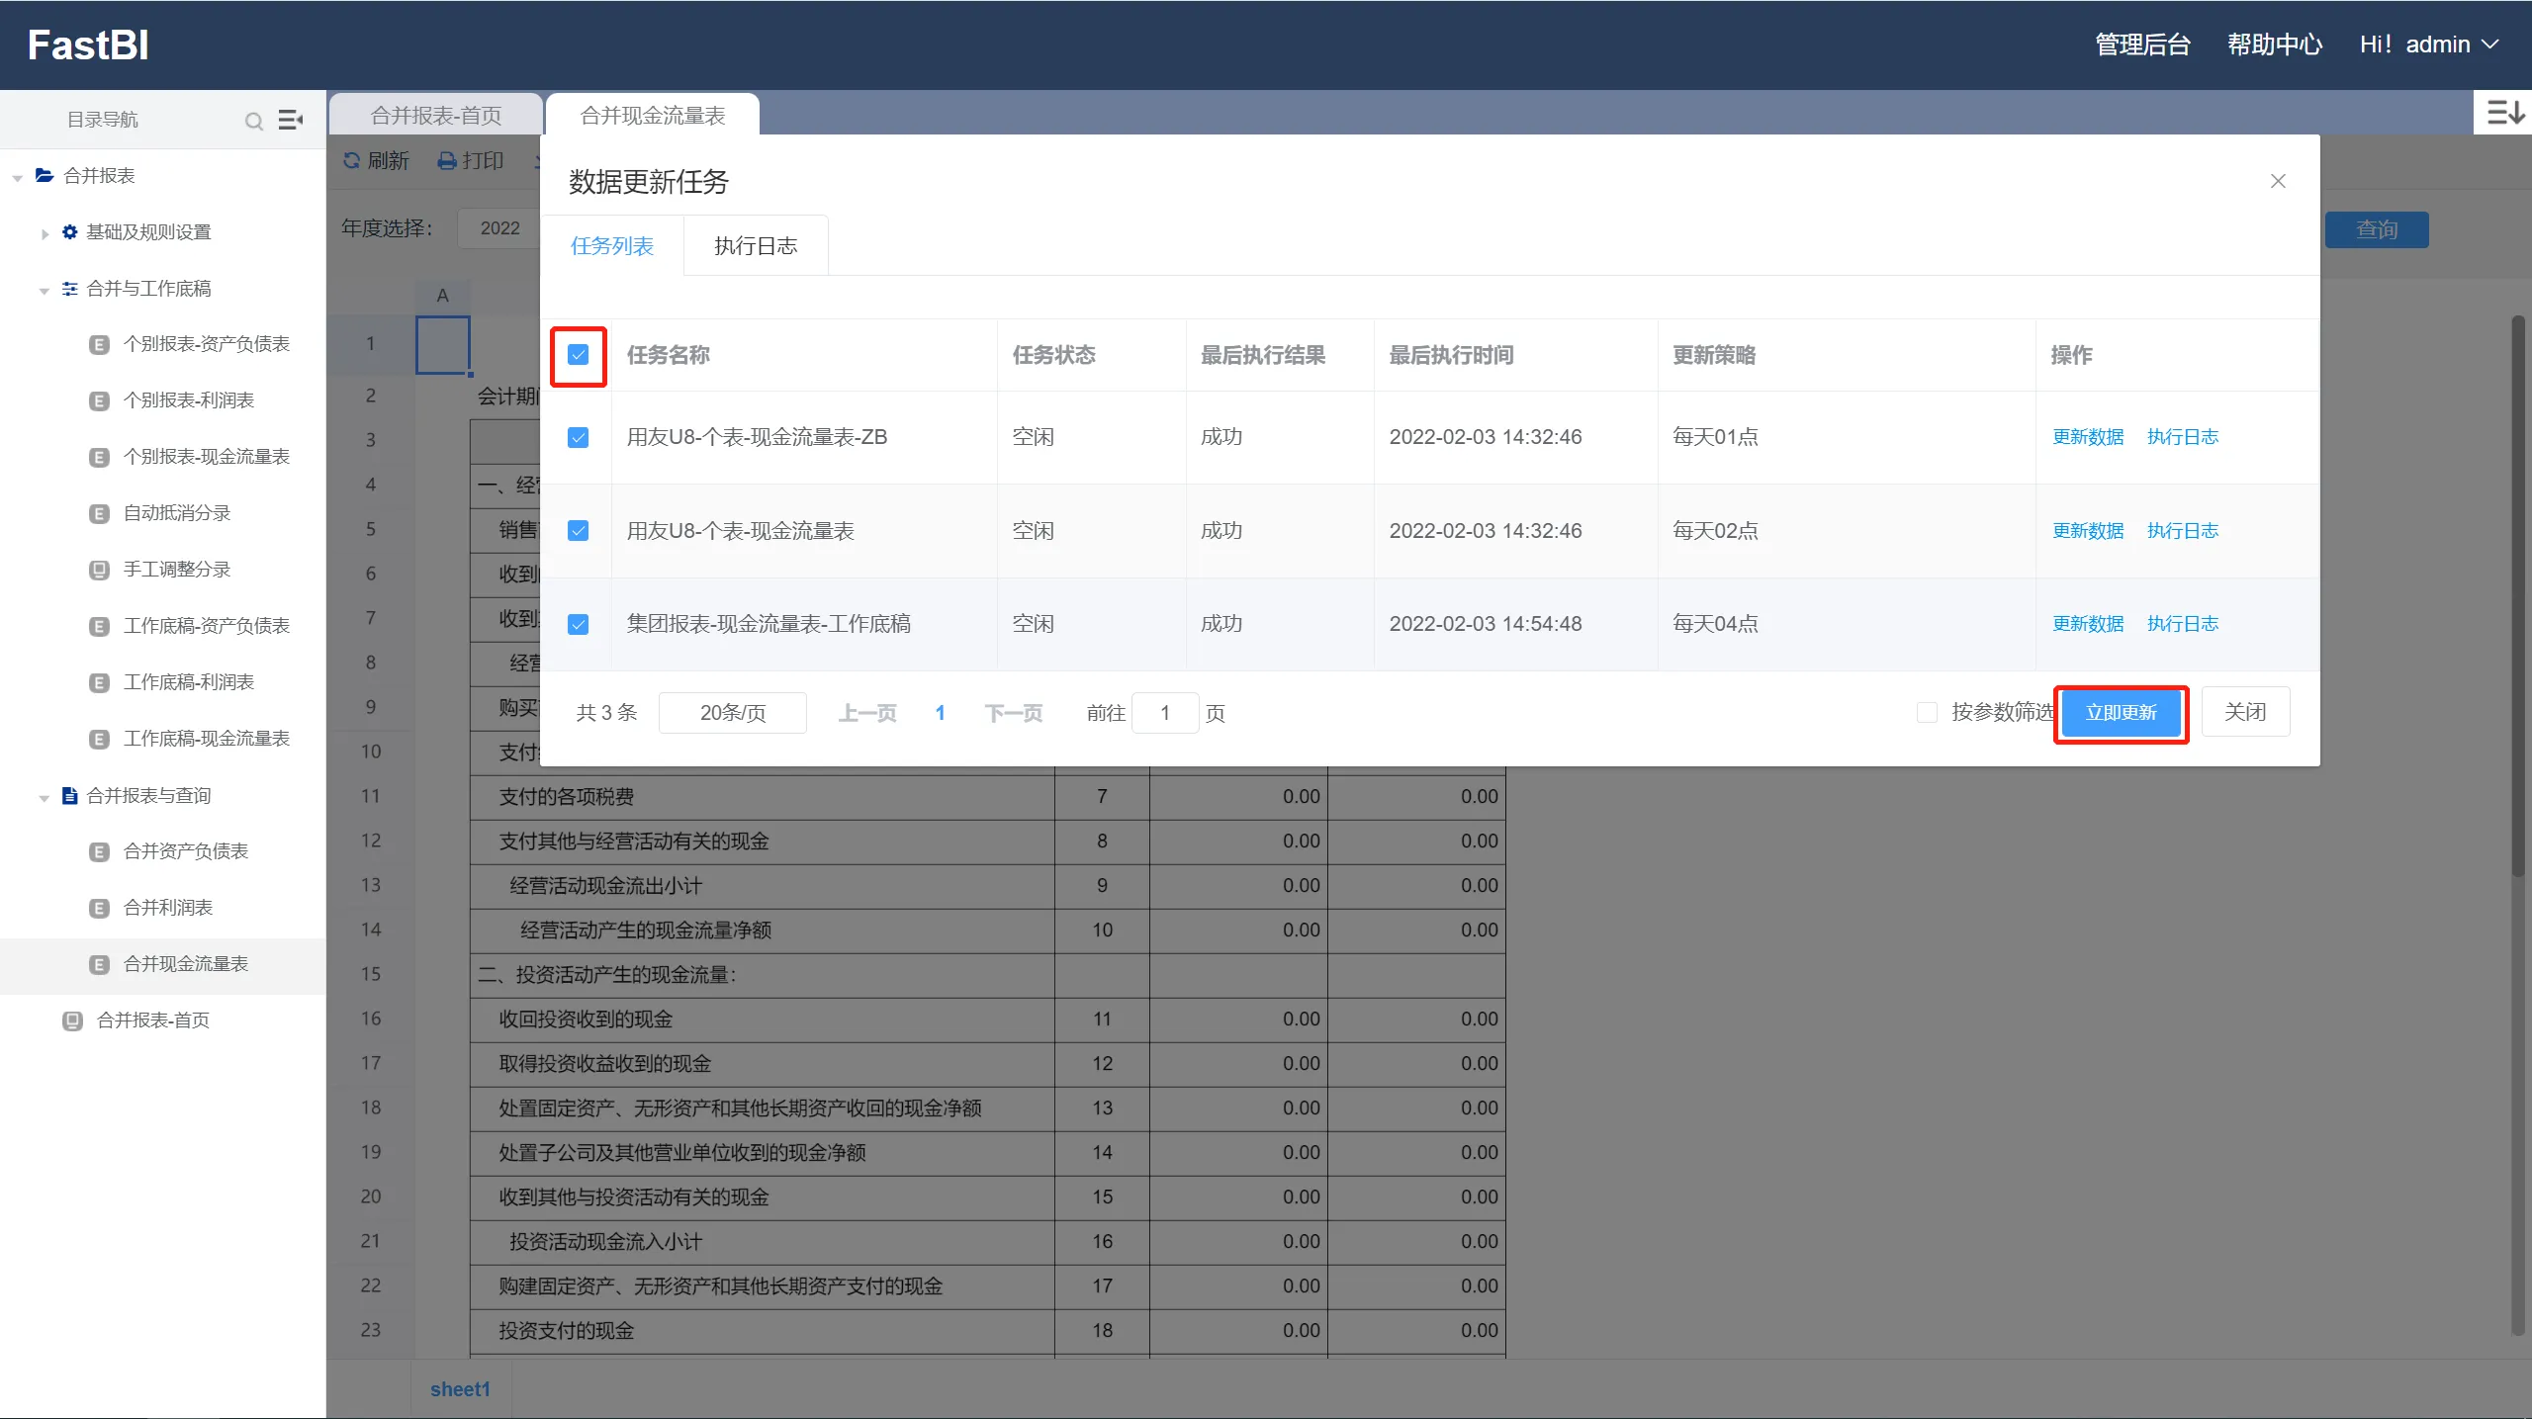Click the vertical scrollbar on the right
2532x1419 pixels.
(2518, 596)
